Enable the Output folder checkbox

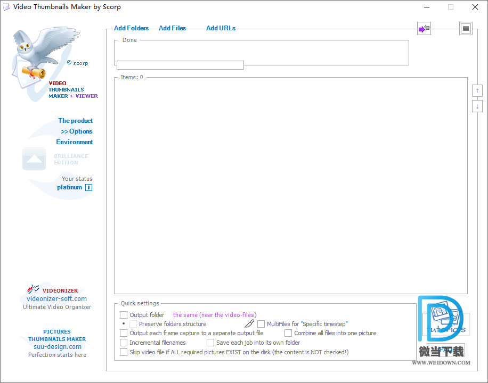[124, 315]
